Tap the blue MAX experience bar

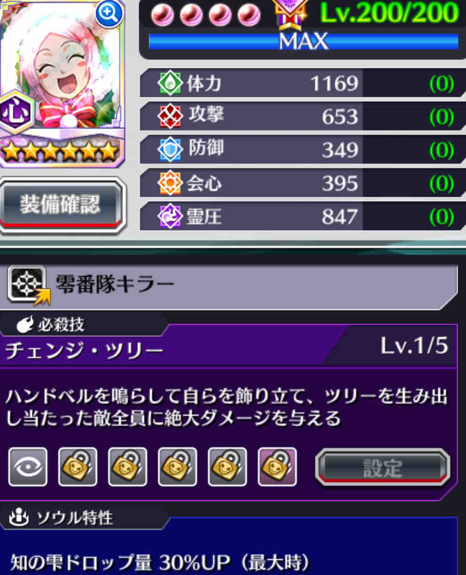303,42
